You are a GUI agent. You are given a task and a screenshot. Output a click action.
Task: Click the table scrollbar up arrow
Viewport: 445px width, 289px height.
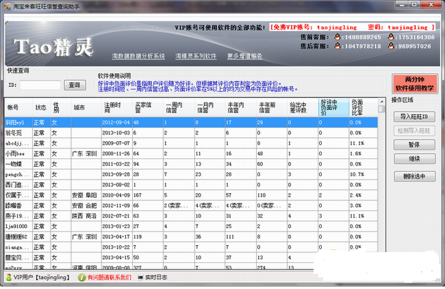pos(382,101)
